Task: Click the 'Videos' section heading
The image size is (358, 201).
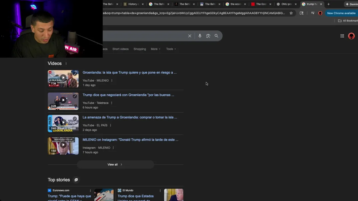Action: pyautogui.click(x=55, y=64)
